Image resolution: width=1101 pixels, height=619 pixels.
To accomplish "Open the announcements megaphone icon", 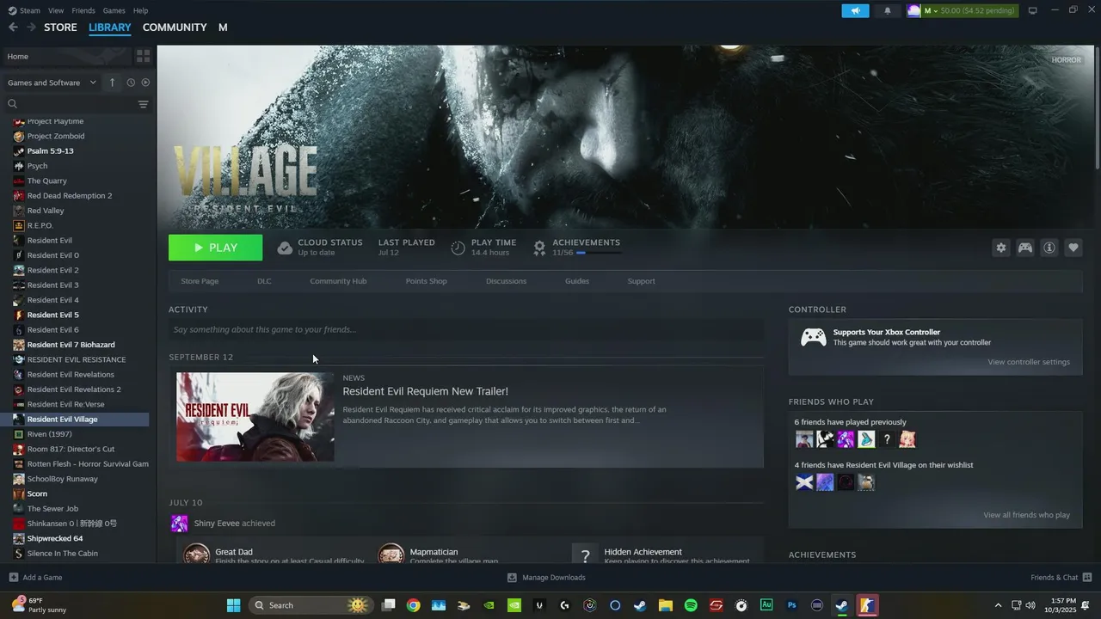I will click(855, 10).
